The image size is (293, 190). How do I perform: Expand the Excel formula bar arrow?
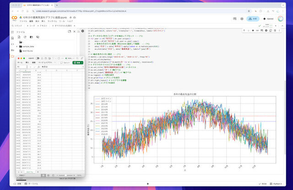83,67
